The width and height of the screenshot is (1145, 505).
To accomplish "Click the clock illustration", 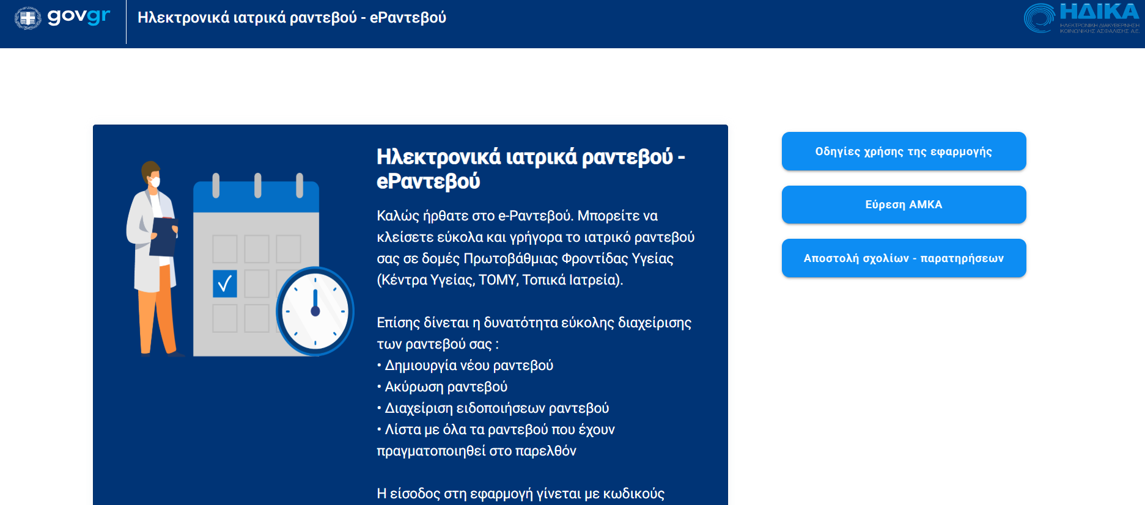I will point(315,311).
